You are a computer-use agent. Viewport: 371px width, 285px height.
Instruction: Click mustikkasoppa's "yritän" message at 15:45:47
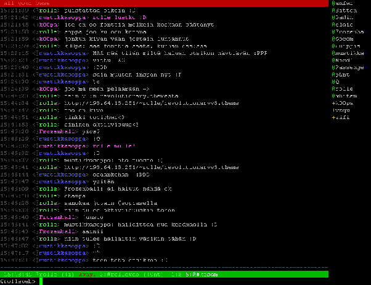click(x=104, y=182)
